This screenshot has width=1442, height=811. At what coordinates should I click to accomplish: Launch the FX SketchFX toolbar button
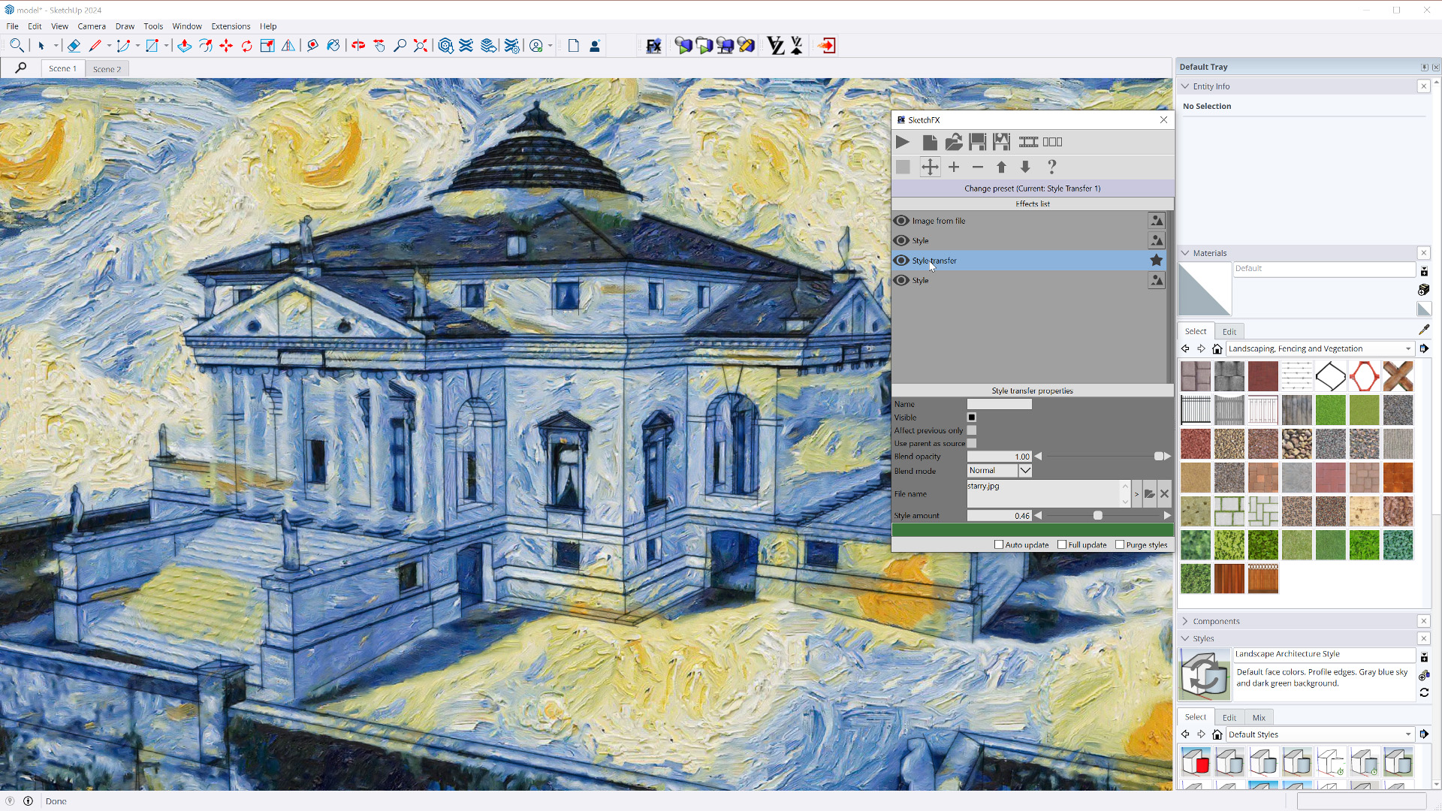click(653, 46)
